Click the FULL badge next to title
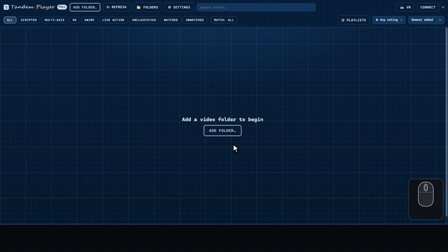The image size is (448, 252). (62, 7)
